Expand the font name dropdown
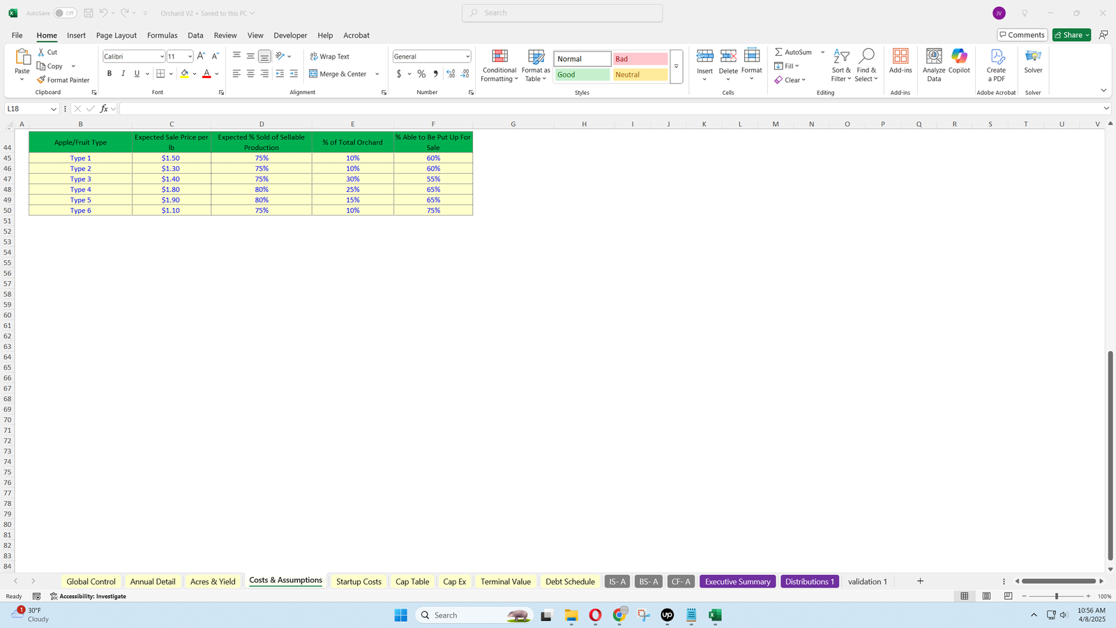 [x=162, y=57]
